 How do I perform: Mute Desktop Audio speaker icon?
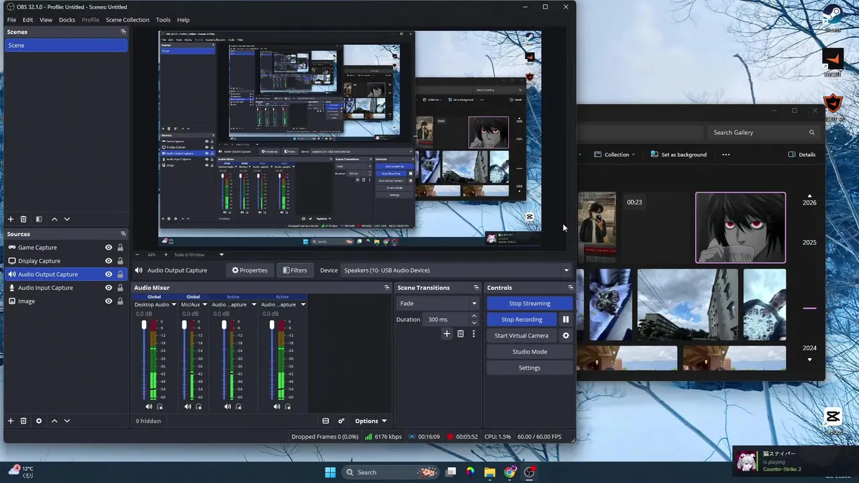[x=149, y=407]
